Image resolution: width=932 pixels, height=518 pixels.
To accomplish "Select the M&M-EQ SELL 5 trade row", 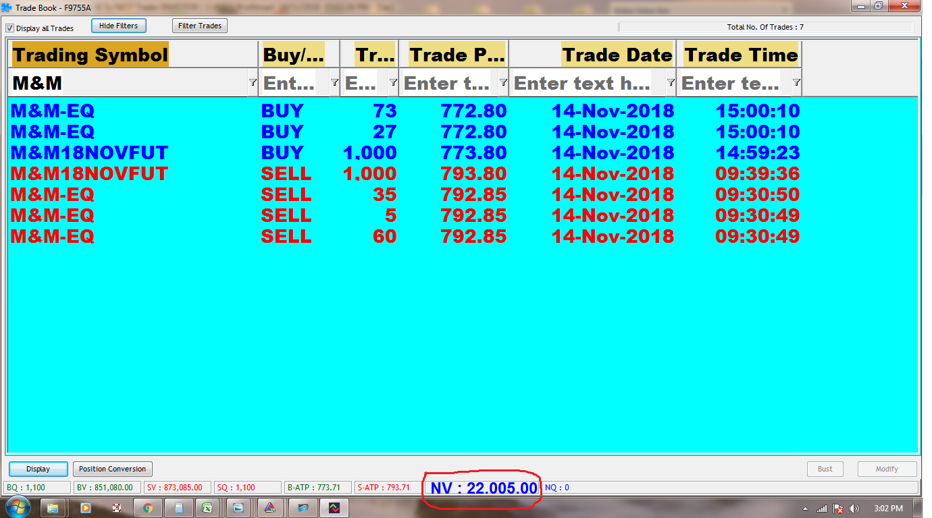I will pyautogui.click(x=405, y=215).
